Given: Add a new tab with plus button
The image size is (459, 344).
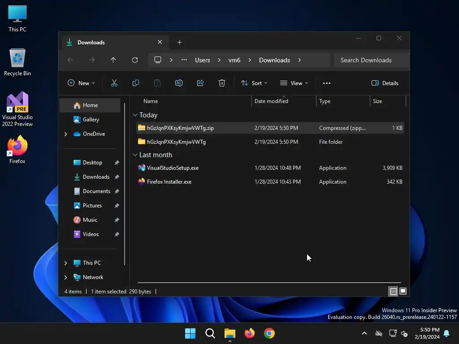Looking at the screenshot, I should tap(179, 43).
